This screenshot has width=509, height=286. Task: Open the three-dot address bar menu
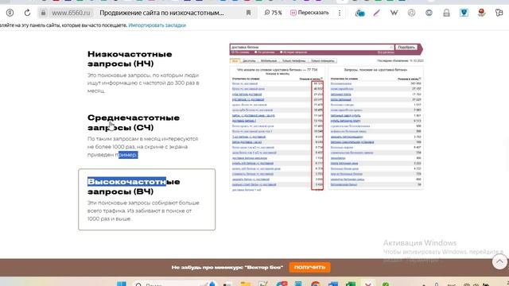[340, 13]
